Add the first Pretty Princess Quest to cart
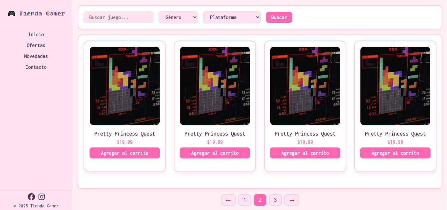 (125, 153)
